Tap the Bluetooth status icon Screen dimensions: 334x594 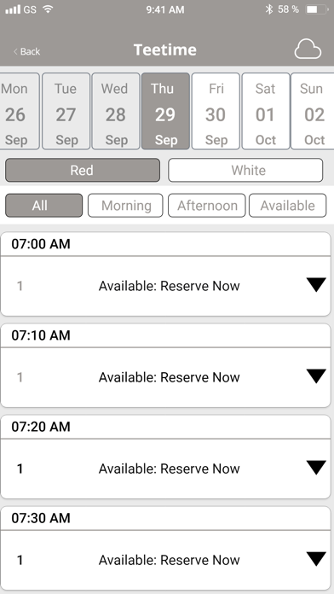click(269, 9)
